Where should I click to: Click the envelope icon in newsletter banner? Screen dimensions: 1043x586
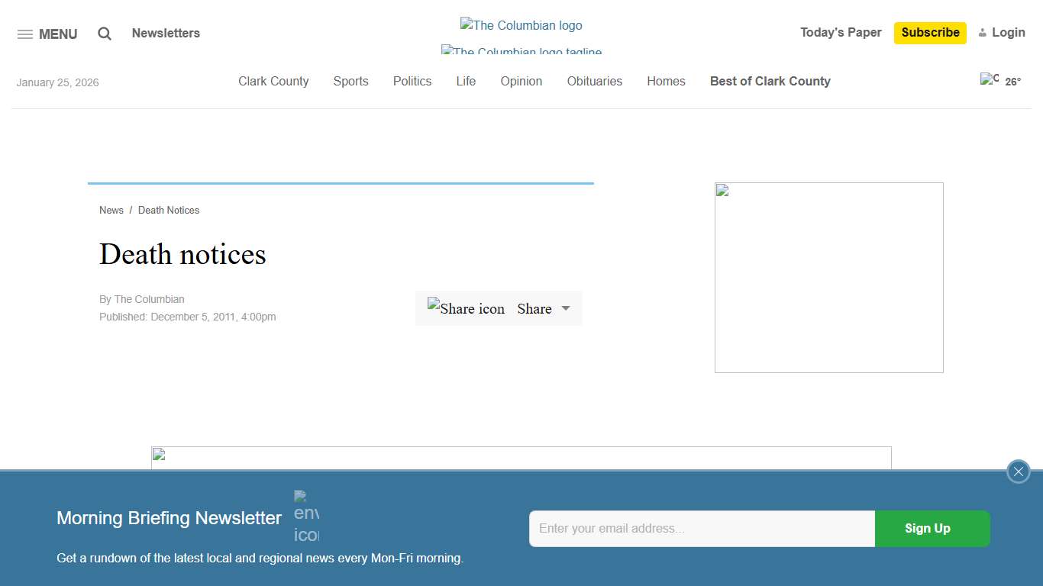(306, 517)
